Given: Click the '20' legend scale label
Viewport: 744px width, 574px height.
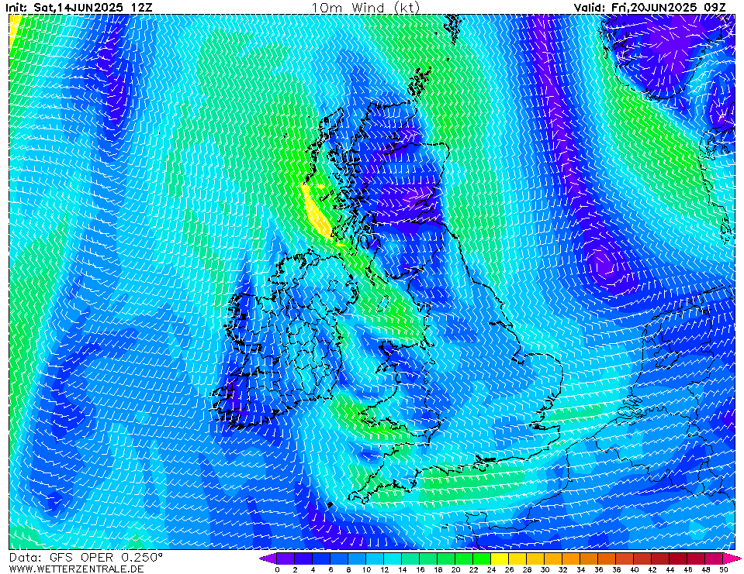Looking at the screenshot, I should (x=455, y=569).
